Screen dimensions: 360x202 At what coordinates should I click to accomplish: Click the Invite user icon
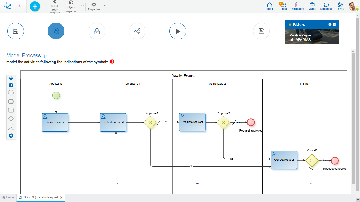tap(340, 6)
